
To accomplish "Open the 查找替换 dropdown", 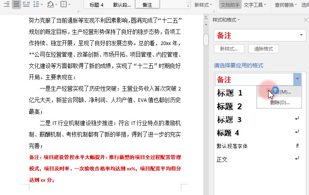I will pos(286,5).
